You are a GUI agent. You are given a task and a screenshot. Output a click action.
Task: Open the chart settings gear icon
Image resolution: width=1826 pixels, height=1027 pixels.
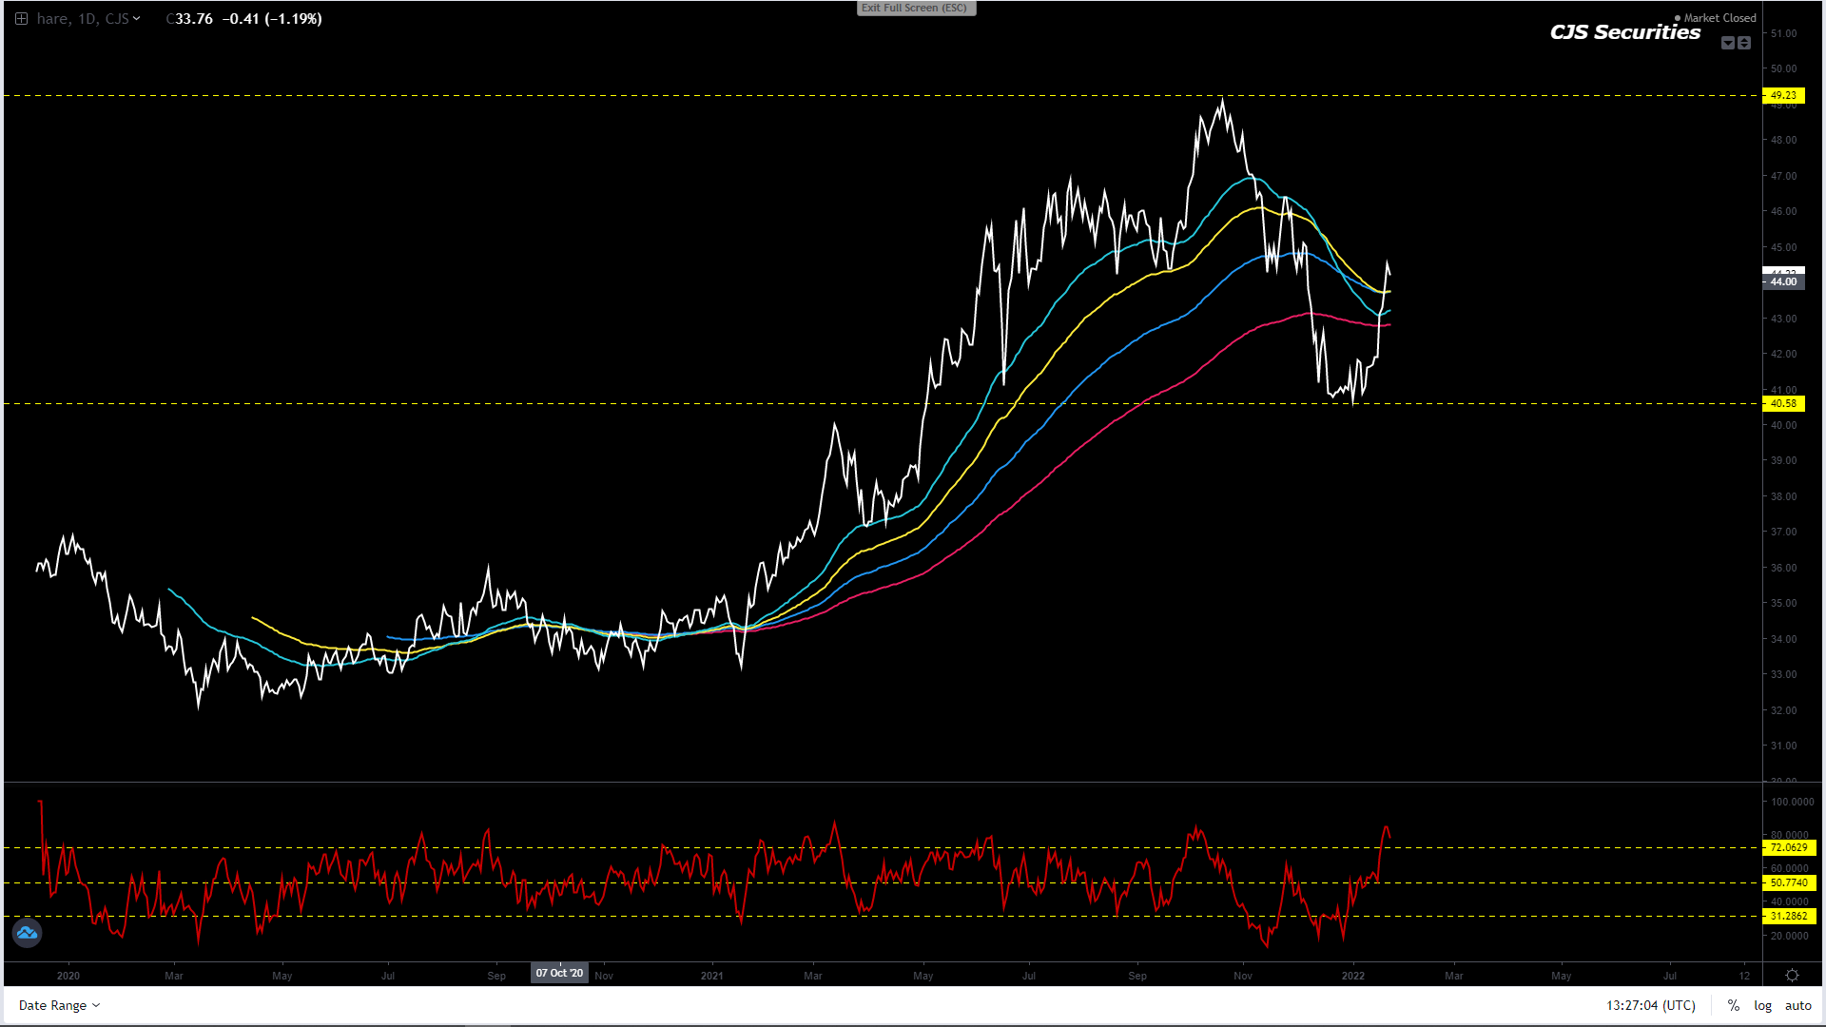[x=1792, y=976]
